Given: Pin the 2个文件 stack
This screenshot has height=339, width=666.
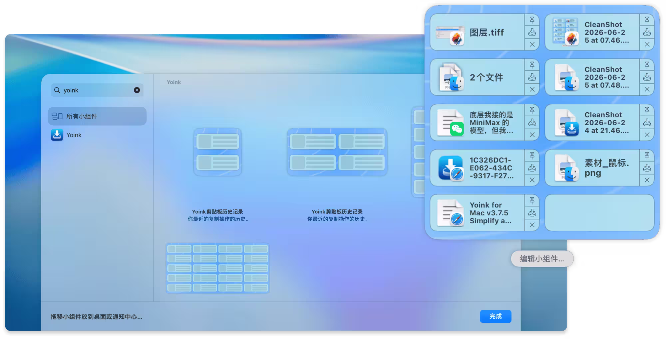Looking at the screenshot, I should (x=532, y=65).
